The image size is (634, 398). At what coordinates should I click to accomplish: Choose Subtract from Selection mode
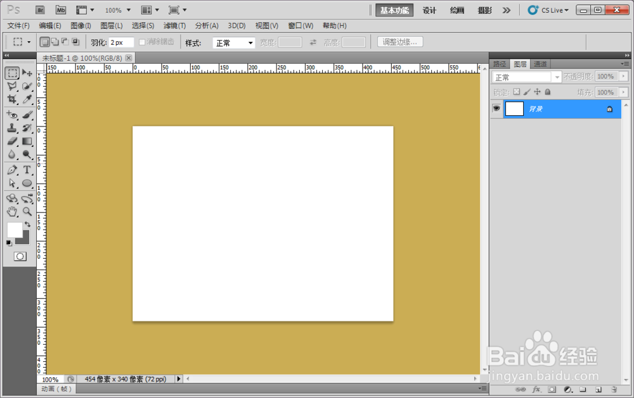[65, 42]
